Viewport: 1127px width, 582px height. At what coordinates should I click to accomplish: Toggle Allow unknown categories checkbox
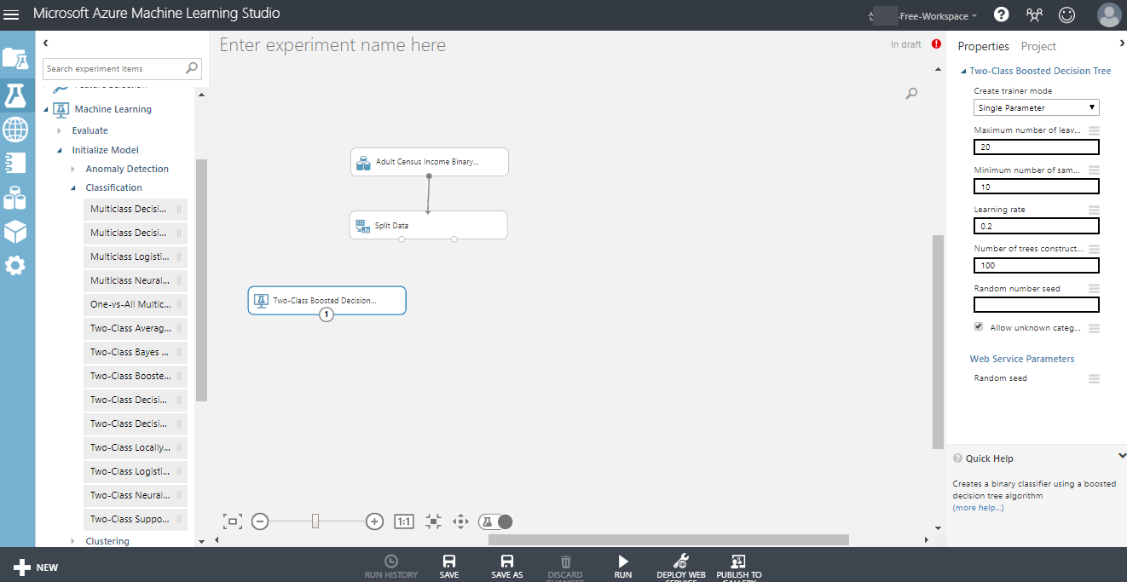[978, 327]
